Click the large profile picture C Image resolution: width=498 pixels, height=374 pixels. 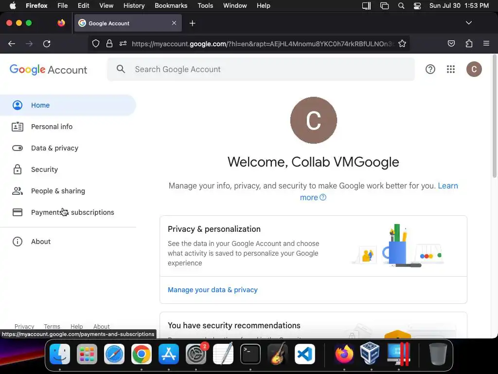click(314, 120)
